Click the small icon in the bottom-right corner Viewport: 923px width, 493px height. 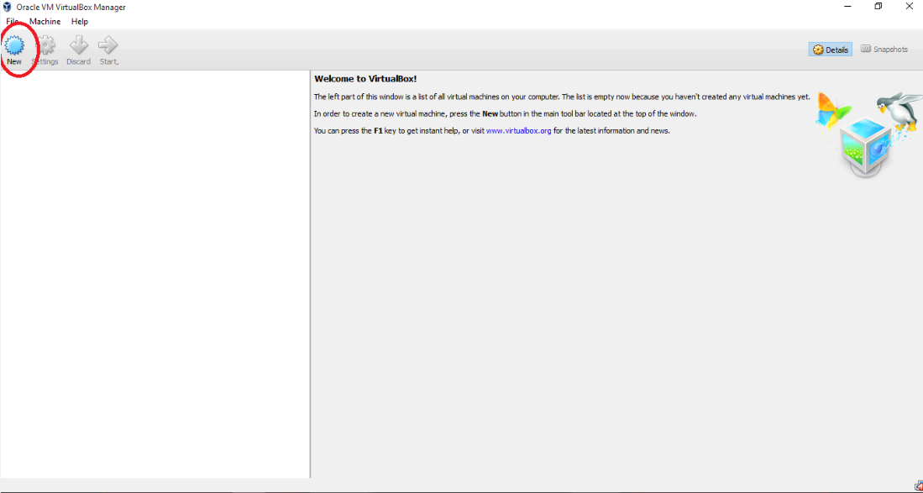(917, 485)
